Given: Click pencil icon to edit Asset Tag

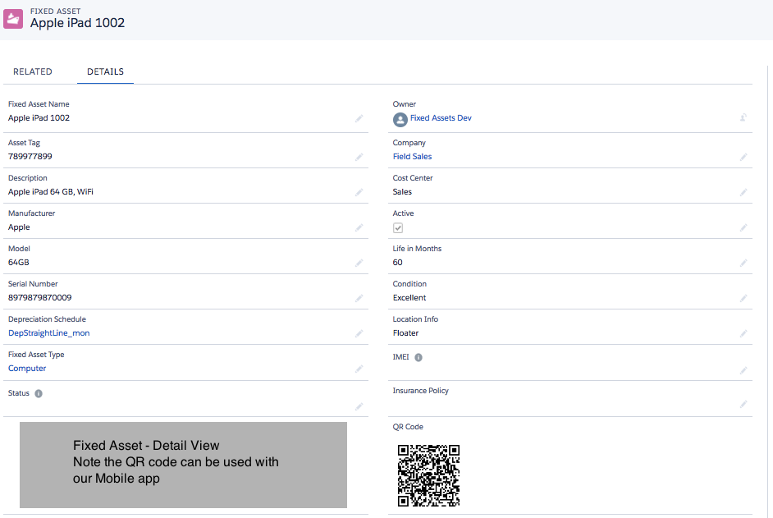Looking at the screenshot, I should [359, 157].
